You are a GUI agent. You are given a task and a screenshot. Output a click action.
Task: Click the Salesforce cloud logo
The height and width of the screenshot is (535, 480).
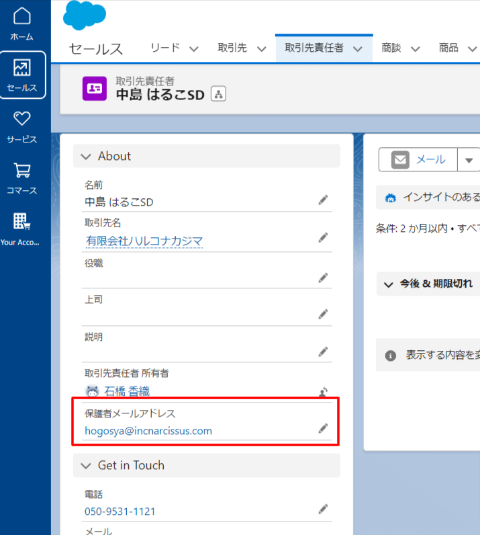point(85,15)
